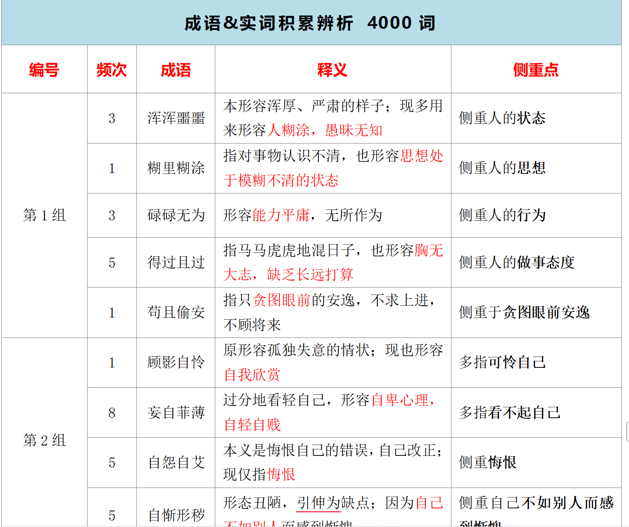The height and width of the screenshot is (527, 629).
Task: Click the definition starting 过分地看轻自己
Action: (333, 412)
